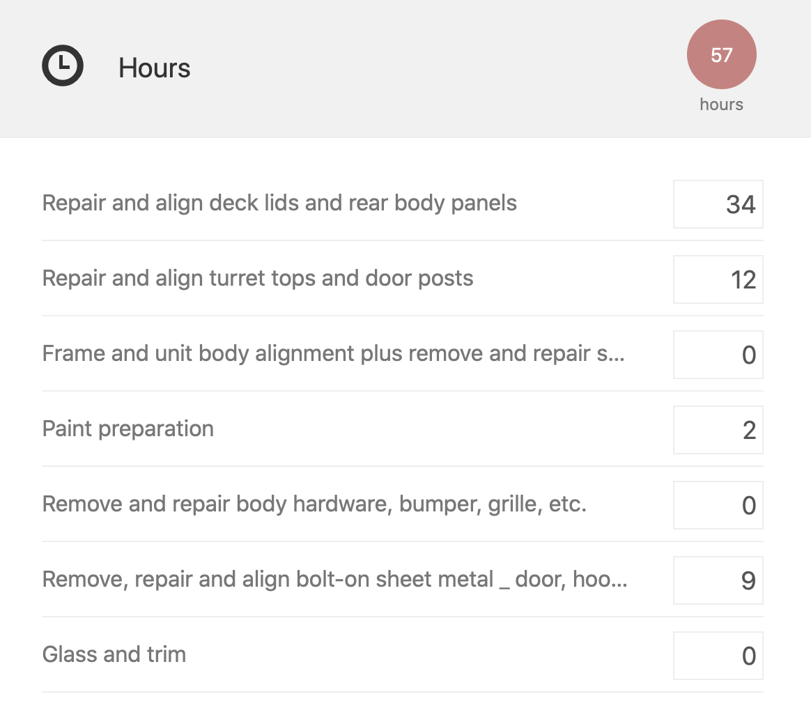Click the gray Hours header bar

(405, 69)
